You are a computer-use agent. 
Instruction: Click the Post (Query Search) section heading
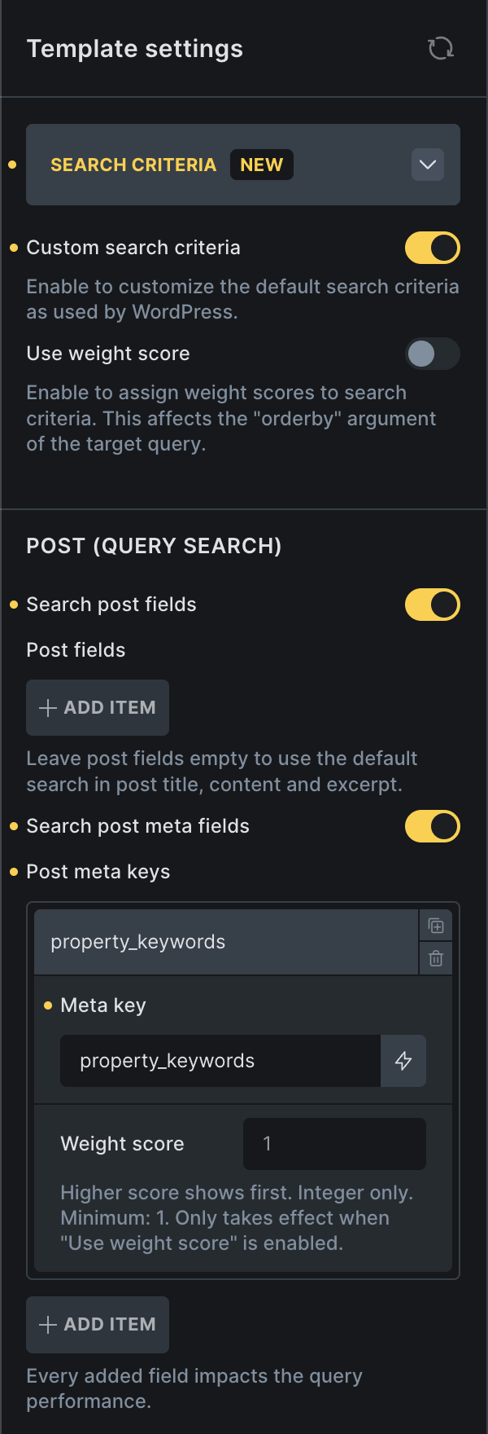pyautogui.click(x=154, y=546)
